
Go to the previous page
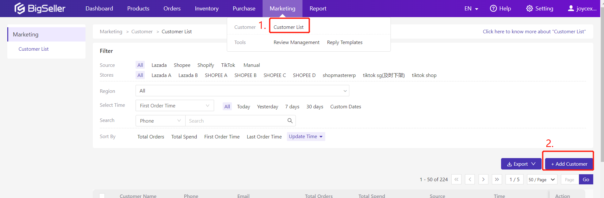(470, 179)
